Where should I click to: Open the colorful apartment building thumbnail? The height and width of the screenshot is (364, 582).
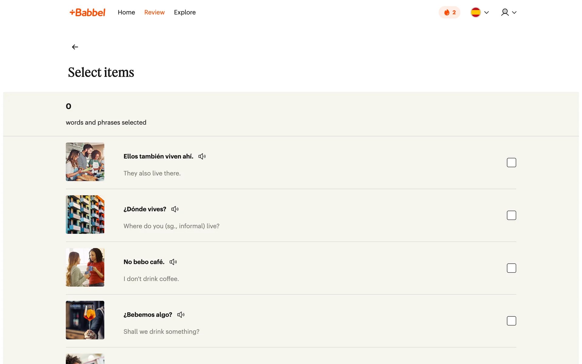[x=85, y=214]
